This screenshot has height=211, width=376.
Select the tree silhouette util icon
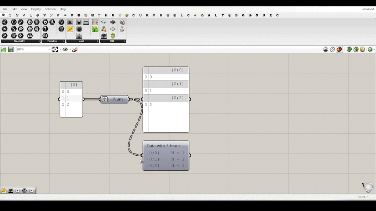pyautogui.click(x=104, y=36)
